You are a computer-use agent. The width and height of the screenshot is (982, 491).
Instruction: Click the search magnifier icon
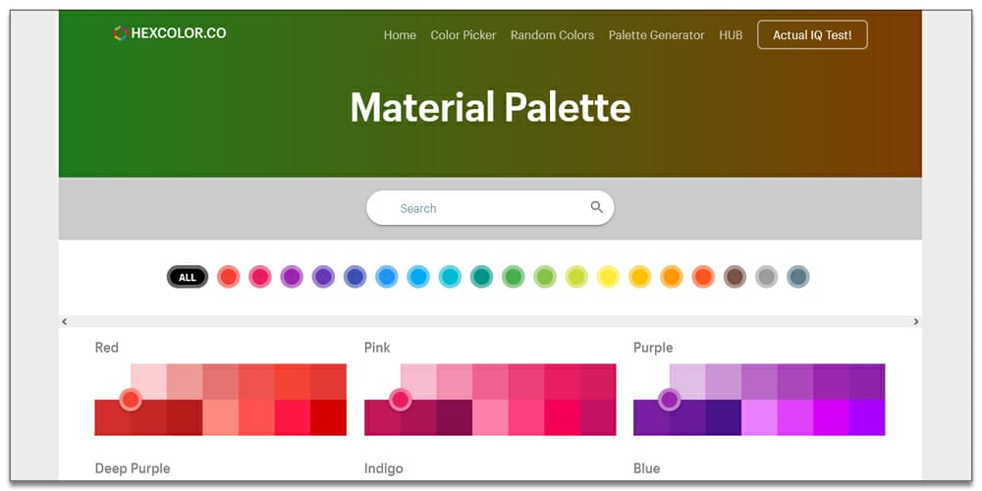596,207
